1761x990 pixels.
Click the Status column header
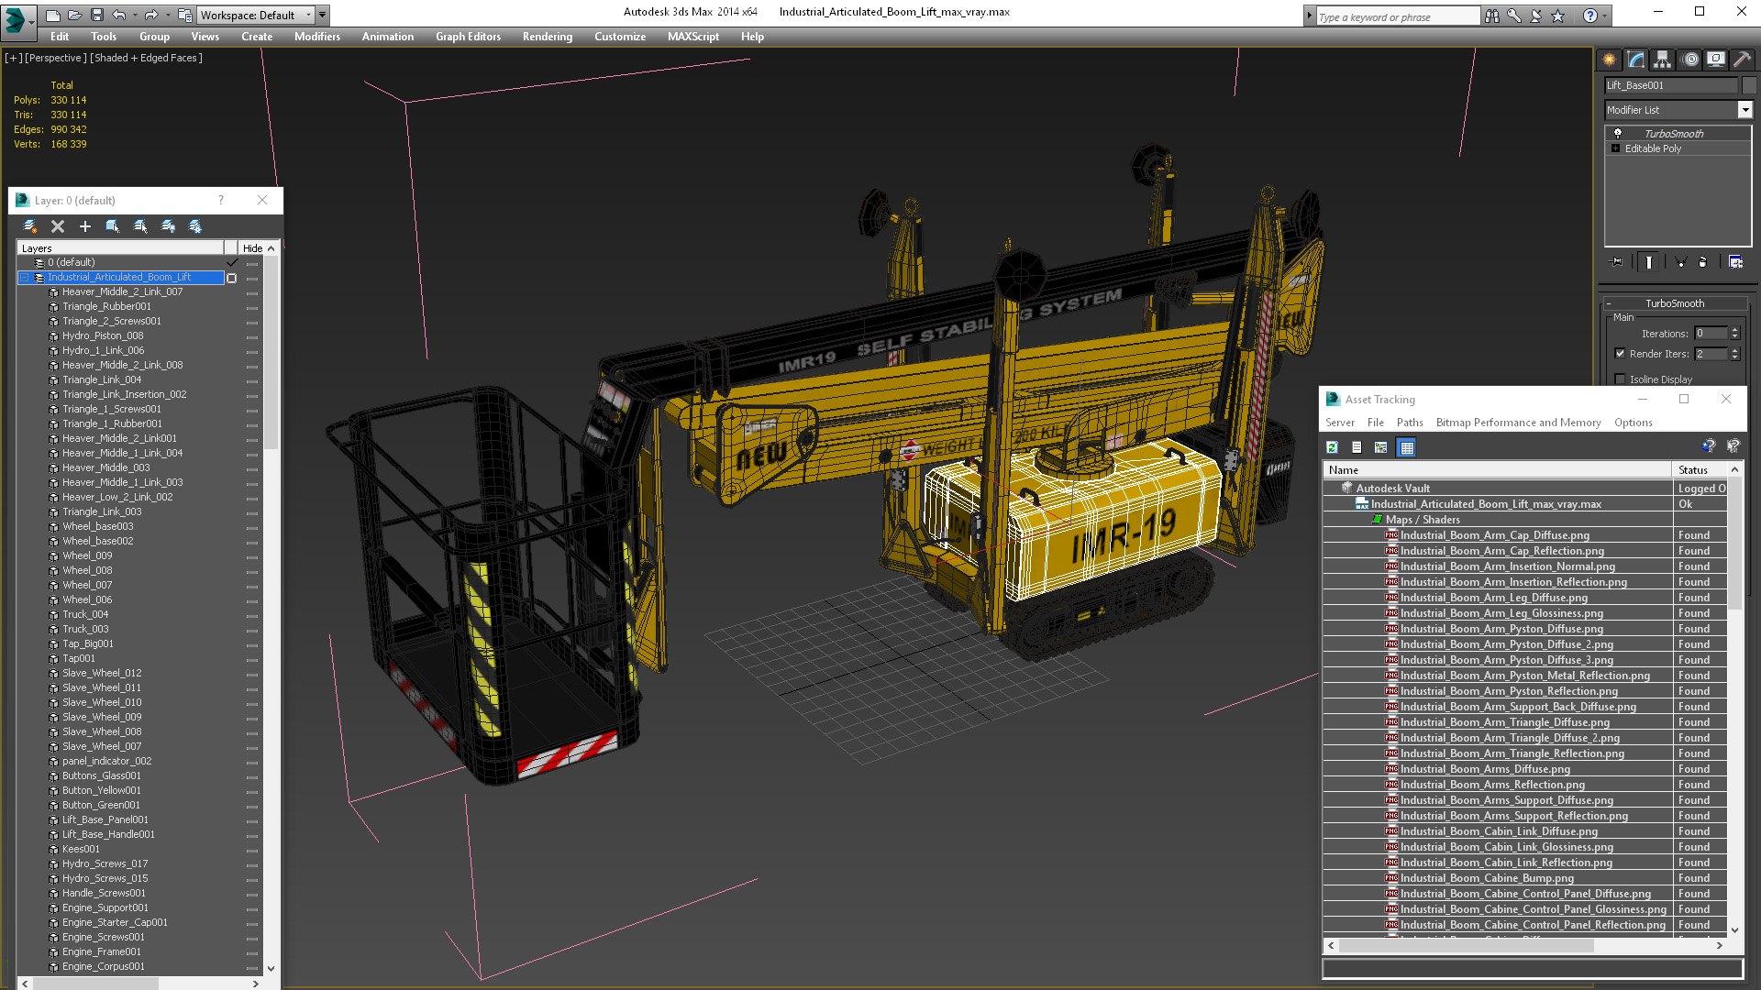[x=1700, y=470]
